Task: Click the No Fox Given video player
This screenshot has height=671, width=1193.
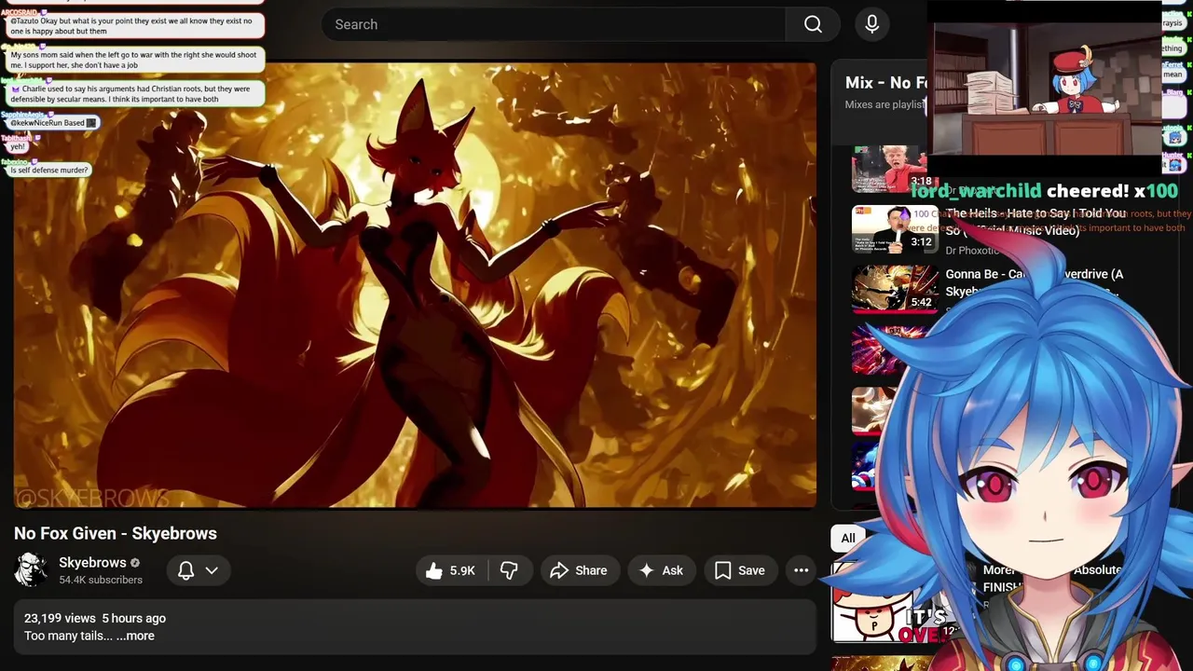Action: 415,285
